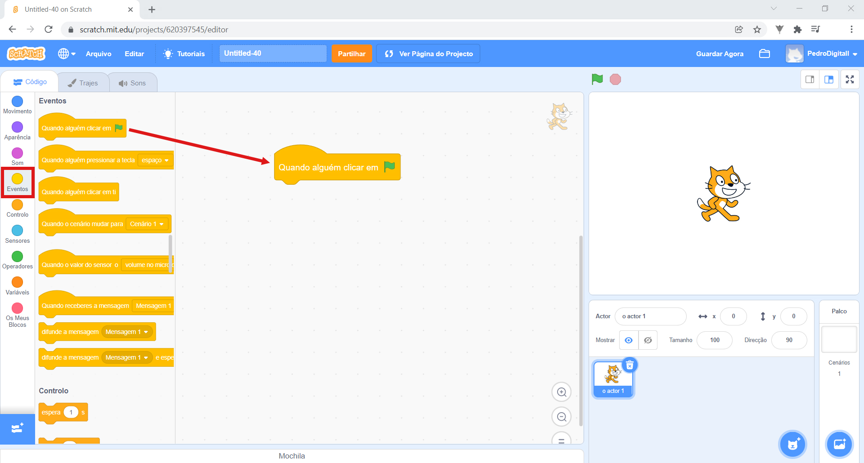Click the project title field Untitled-40
Image resolution: width=864 pixels, height=463 pixels.
[273, 53]
